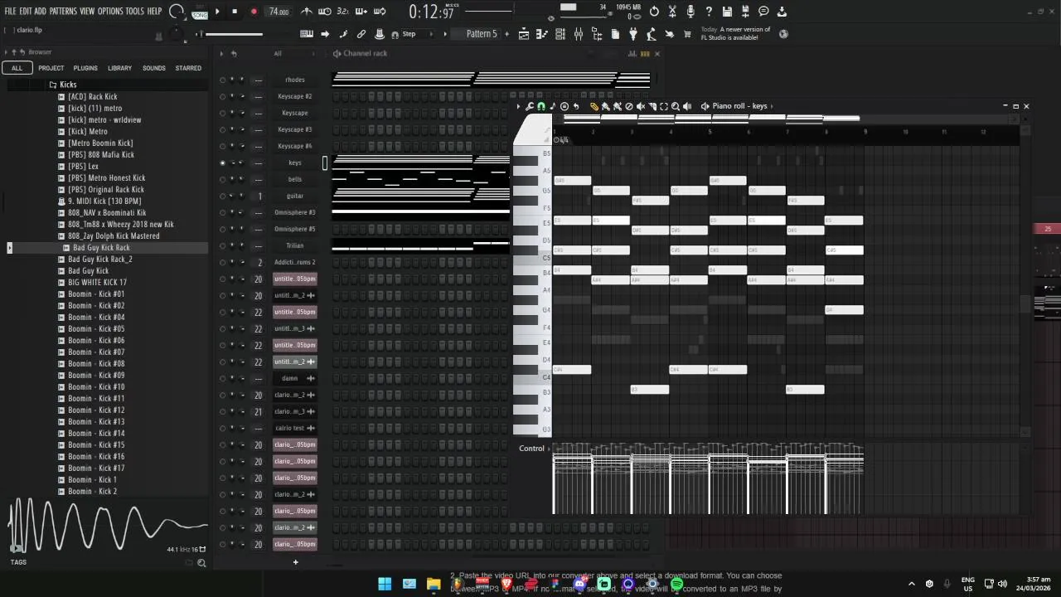This screenshot has height=597, width=1061.
Task: Select the keys channel button
Action: pos(295,163)
